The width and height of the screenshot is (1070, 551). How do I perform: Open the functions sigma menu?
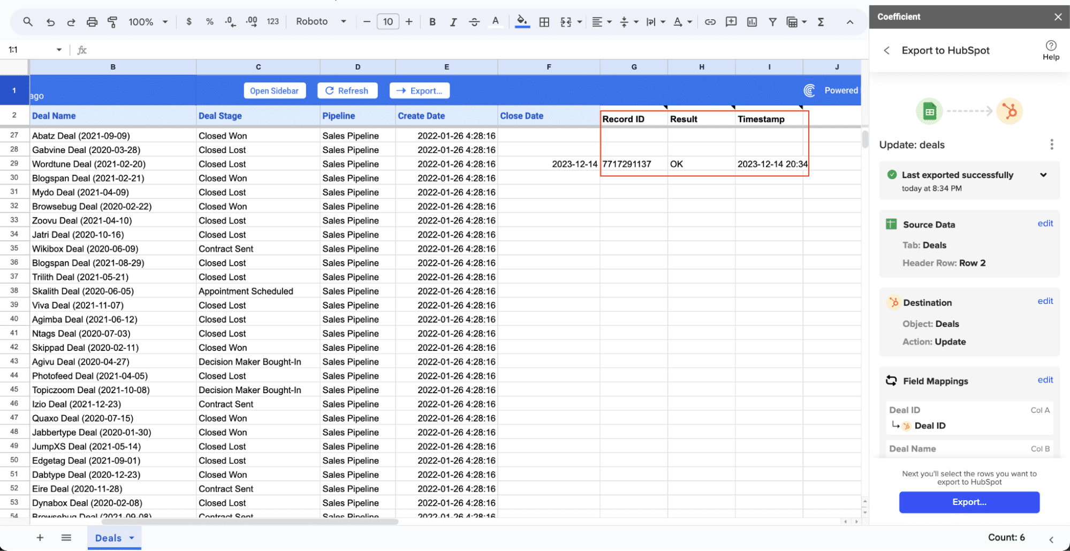tap(821, 22)
